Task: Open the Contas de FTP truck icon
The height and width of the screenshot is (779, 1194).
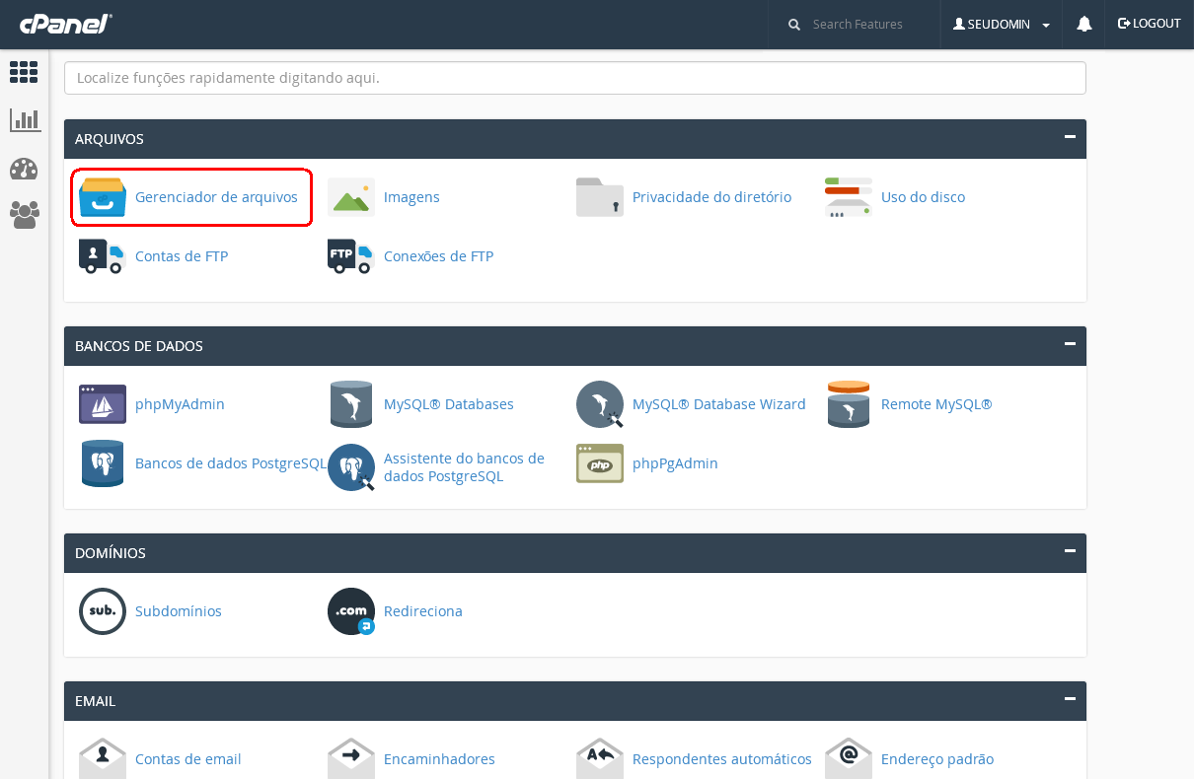Action: [x=103, y=256]
